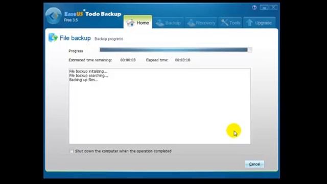This screenshot has width=327, height=184.
Task: Cancel the backup operation
Action: pos(254,164)
